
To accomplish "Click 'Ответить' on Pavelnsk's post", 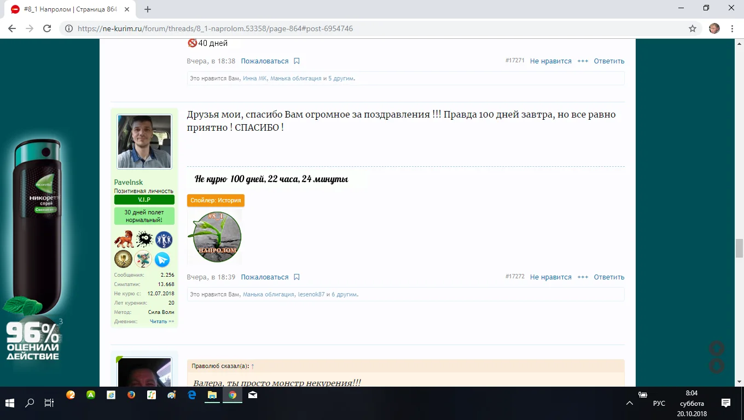I will (x=609, y=277).
